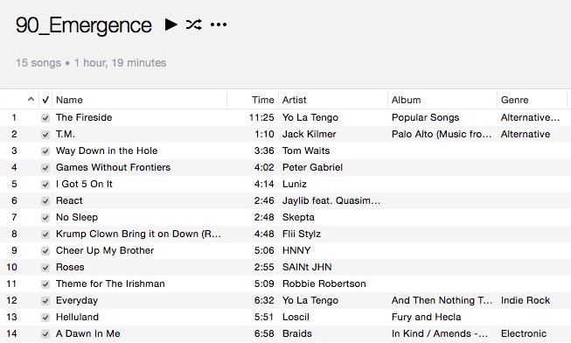Click the 90_Emergence playlist title

(x=83, y=25)
